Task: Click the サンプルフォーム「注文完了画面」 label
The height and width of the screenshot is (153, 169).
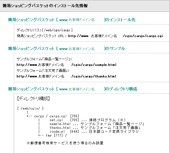Action: 43,71
